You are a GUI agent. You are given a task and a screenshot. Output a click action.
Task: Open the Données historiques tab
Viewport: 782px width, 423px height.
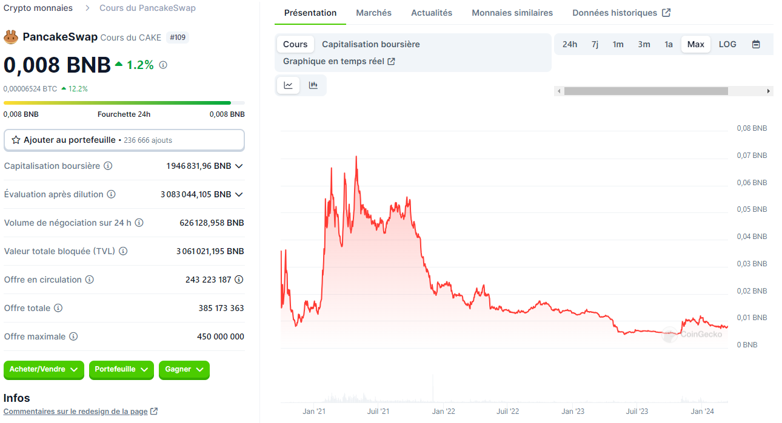tap(621, 13)
